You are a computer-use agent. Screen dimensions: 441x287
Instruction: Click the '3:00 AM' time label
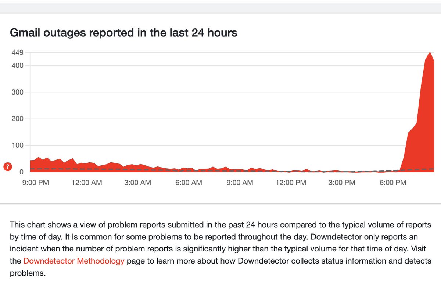coord(138,183)
